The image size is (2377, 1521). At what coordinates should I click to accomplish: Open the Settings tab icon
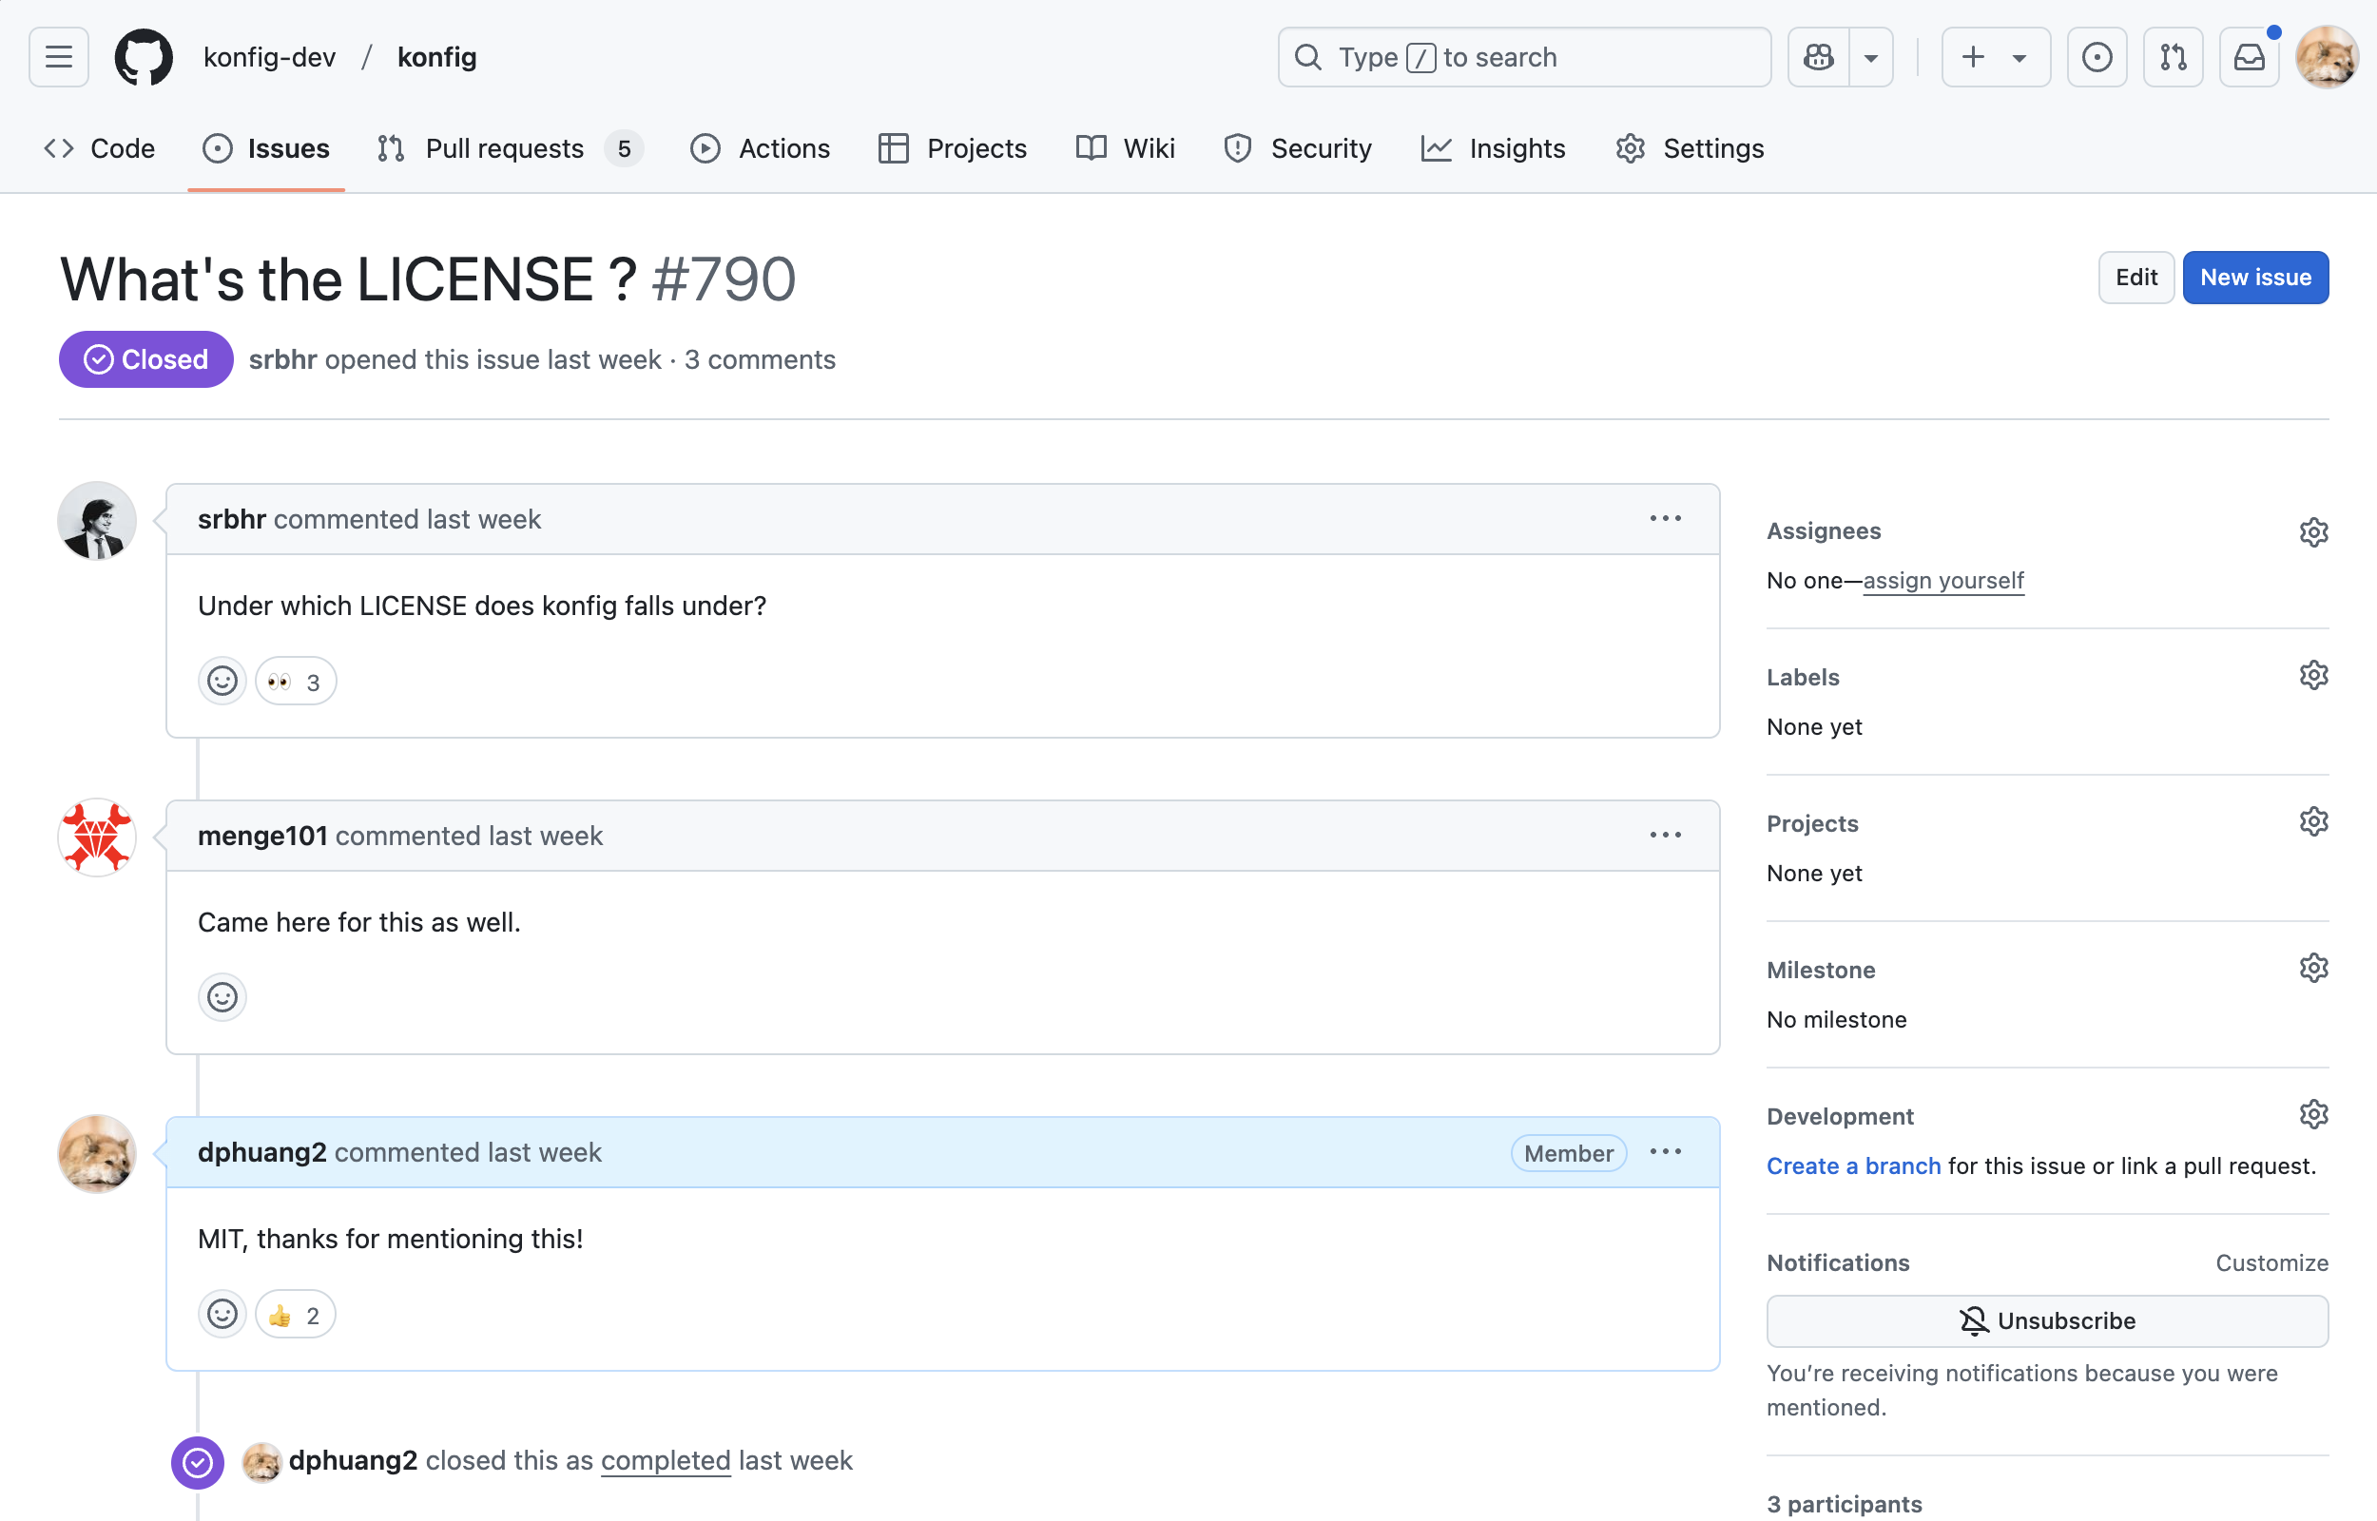(1631, 147)
